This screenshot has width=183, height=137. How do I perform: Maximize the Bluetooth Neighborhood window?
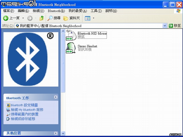(x=172, y=5)
